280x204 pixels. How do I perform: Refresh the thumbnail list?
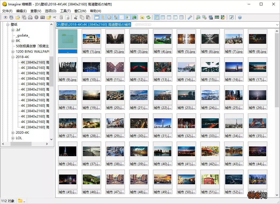pyautogui.click(x=148, y=17)
